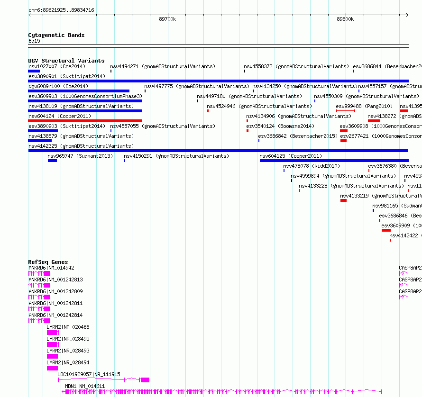Select nsv4557055 gnomAD variant label
Screen dimensions: 422x397
coord(163,126)
